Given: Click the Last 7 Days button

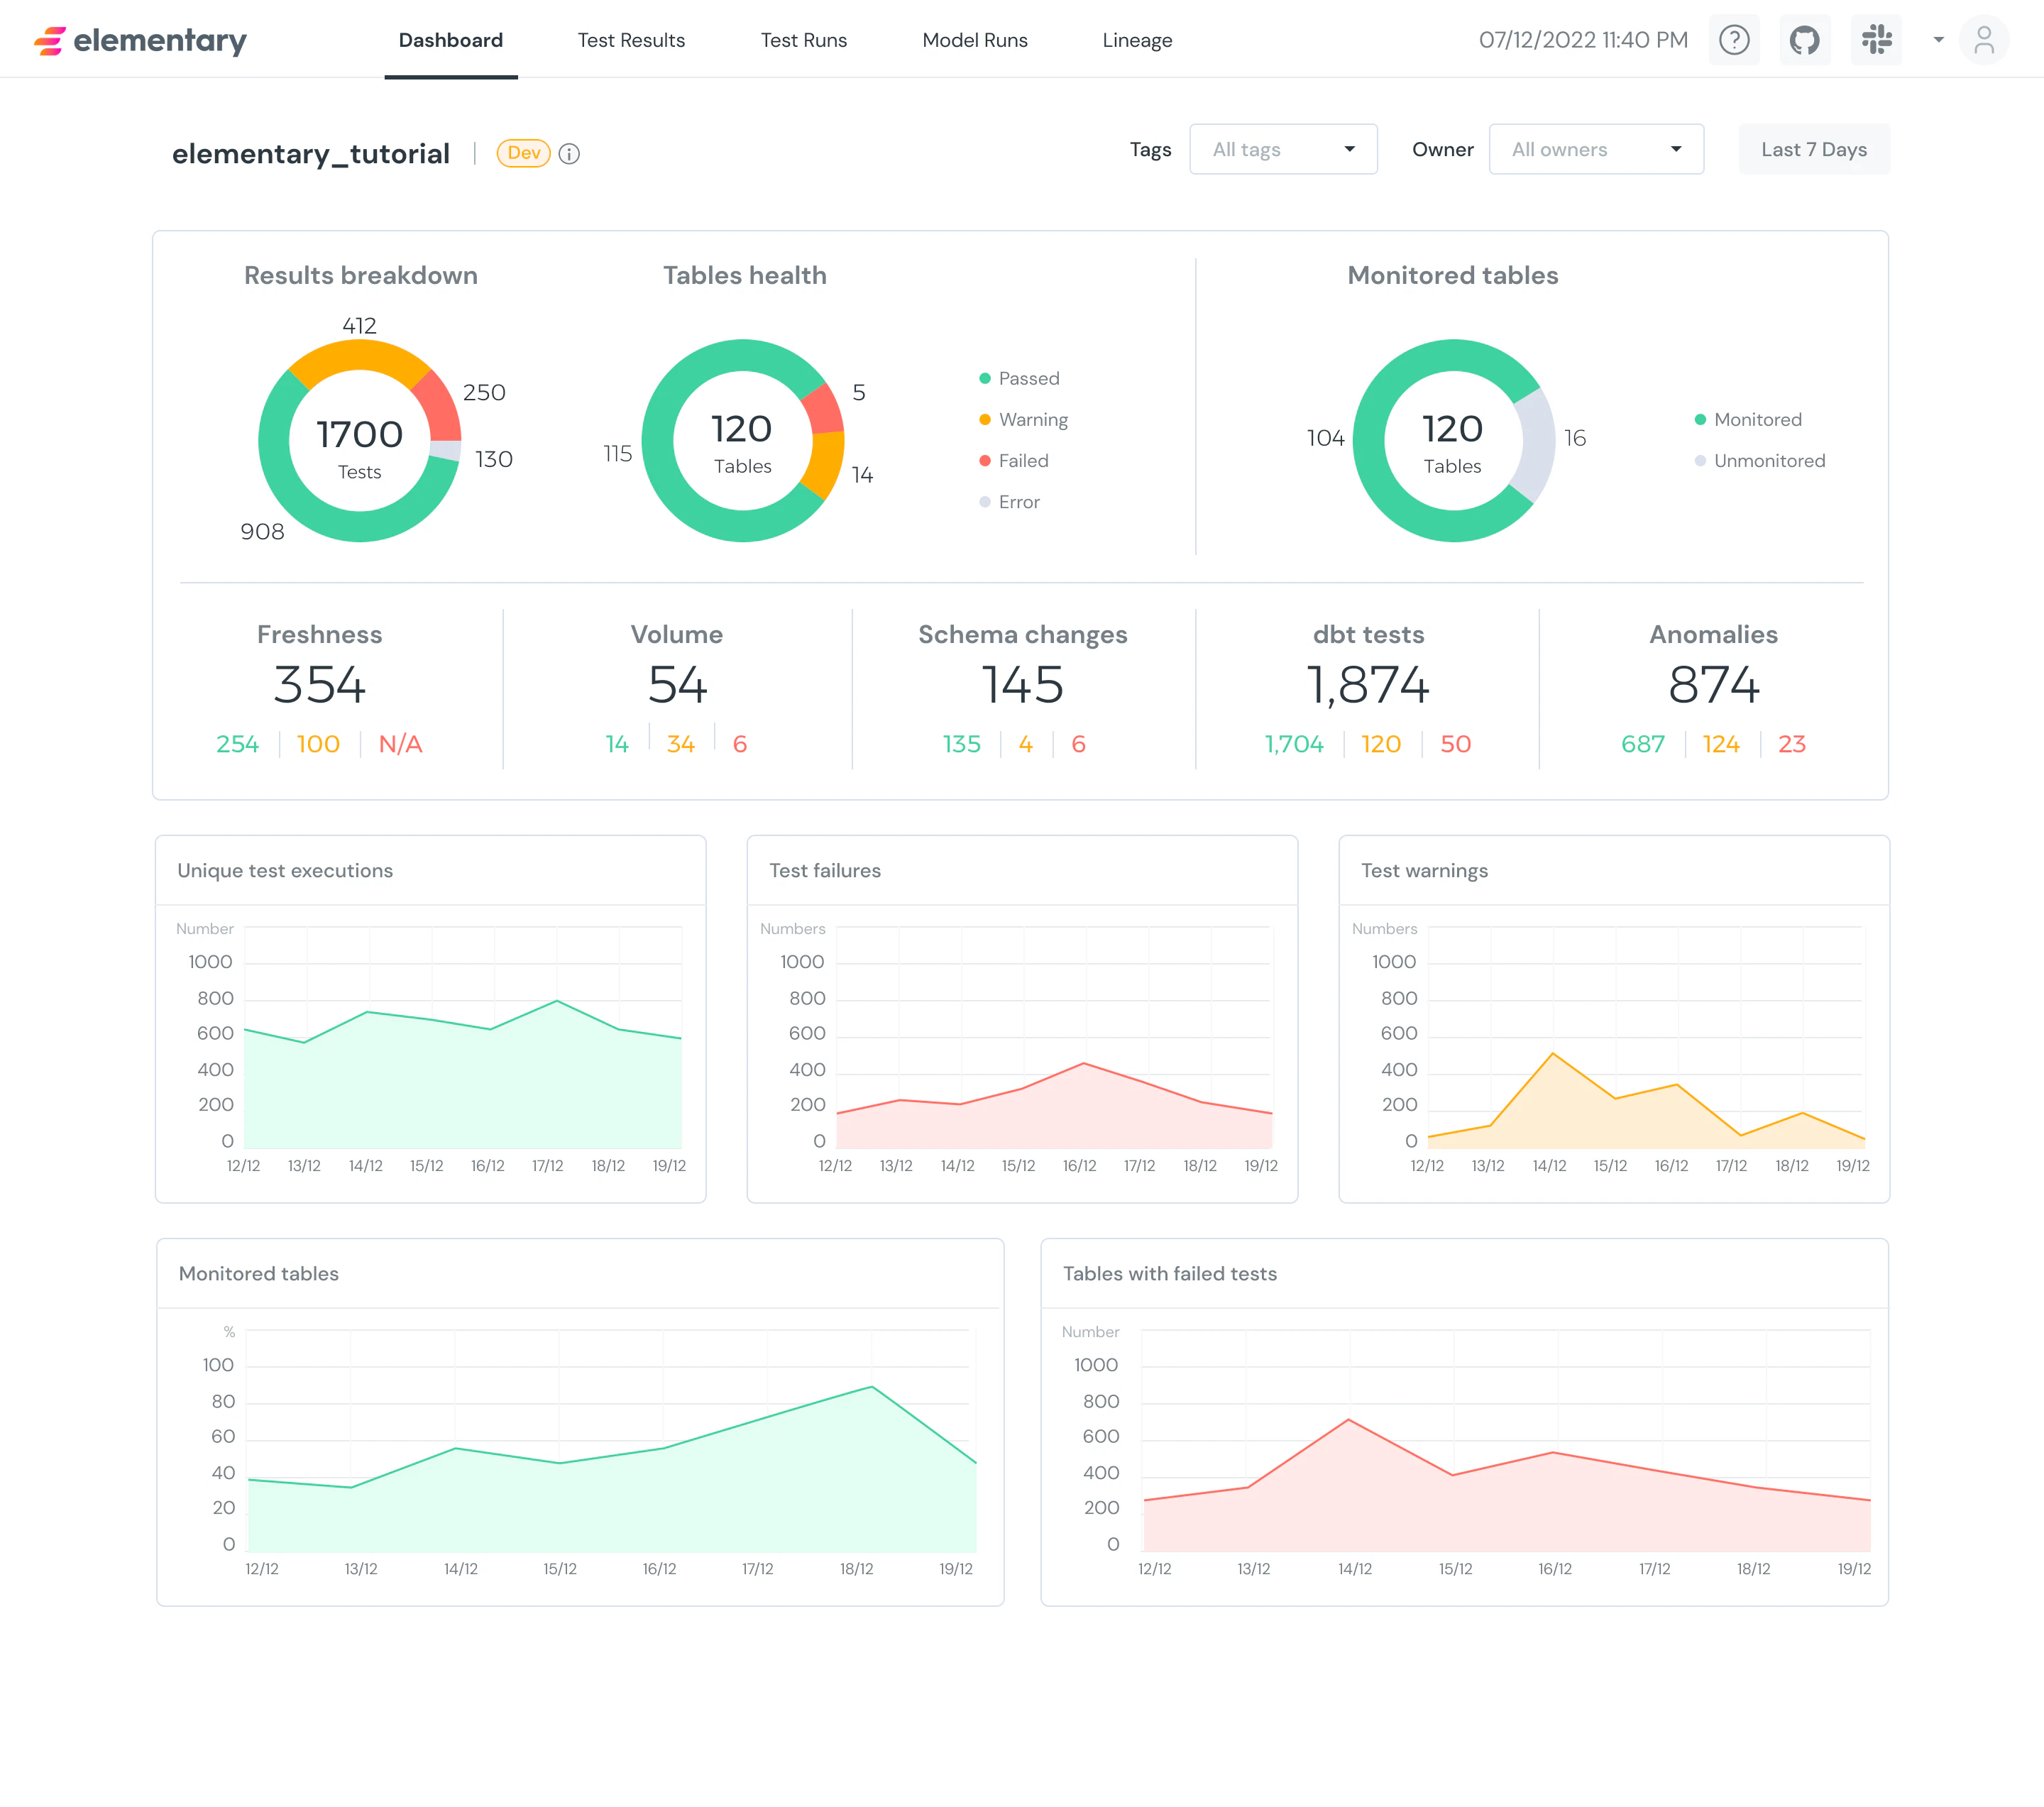Looking at the screenshot, I should pos(1813,149).
